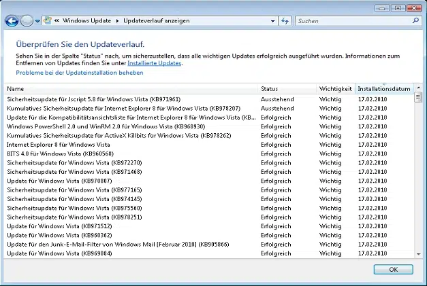Image resolution: width=427 pixels, height=286 pixels.
Task: Click the heading Überprüfen Sie den Updateverlauf
Action: coord(80,44)
